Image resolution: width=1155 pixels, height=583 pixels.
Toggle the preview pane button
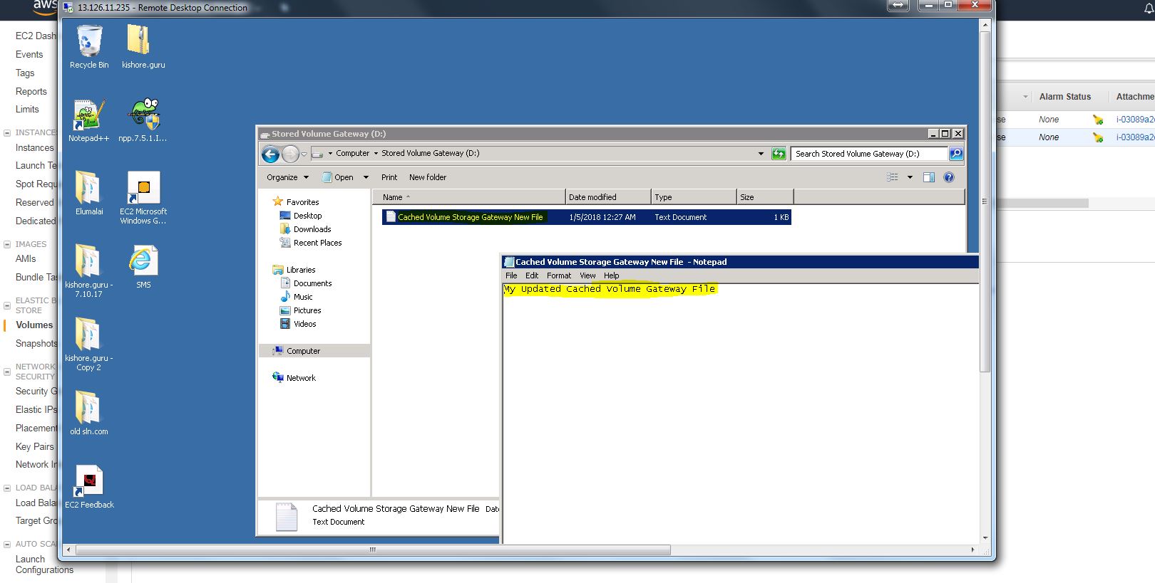coord(928,177)
